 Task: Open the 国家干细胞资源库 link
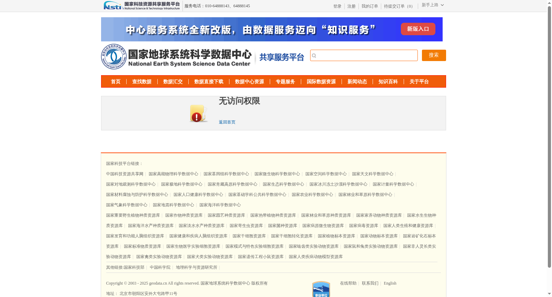(249, 236)
